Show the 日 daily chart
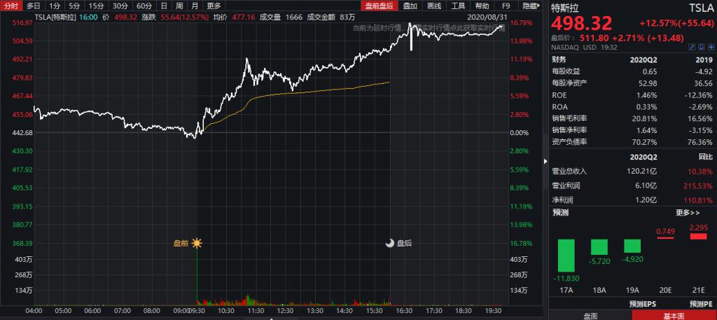 (164, 6)
